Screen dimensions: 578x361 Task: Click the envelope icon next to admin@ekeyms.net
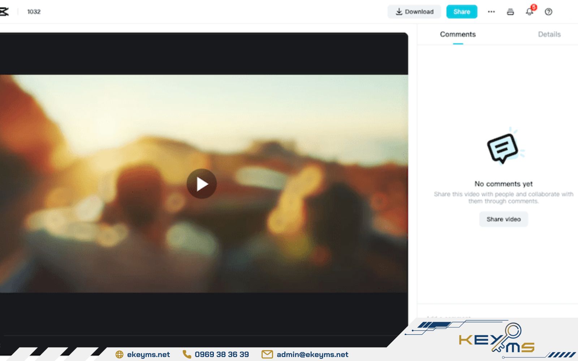click(x=267, y=354)
